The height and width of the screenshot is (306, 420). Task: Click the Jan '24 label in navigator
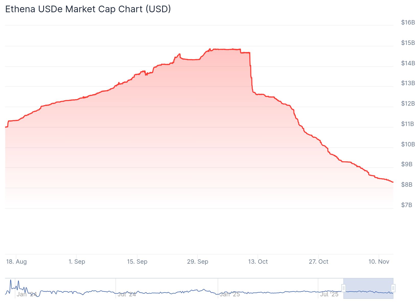click(27, 294)
